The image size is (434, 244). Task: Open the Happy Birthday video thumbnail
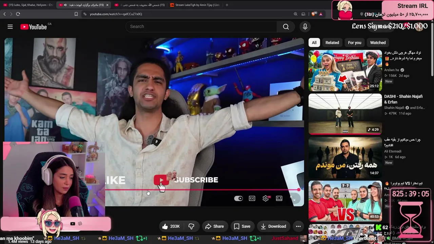345,71
